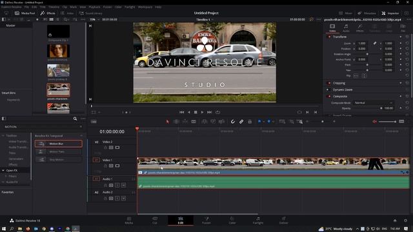Viewport: 413px width, 232px height.
Task: Open the Edit Index panel button
Action: [x=67, y=13]
